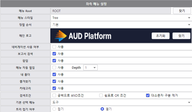Expand the Depth dropdown
The image size is (192, 112).
coord(90,68)
